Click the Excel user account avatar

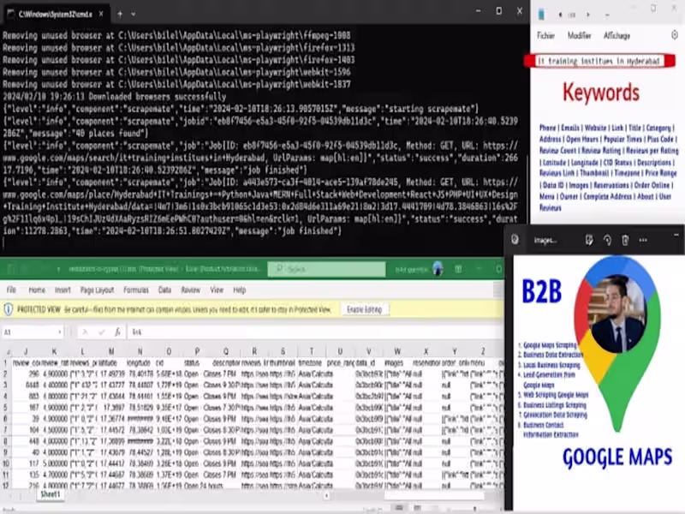pos(438,269)
